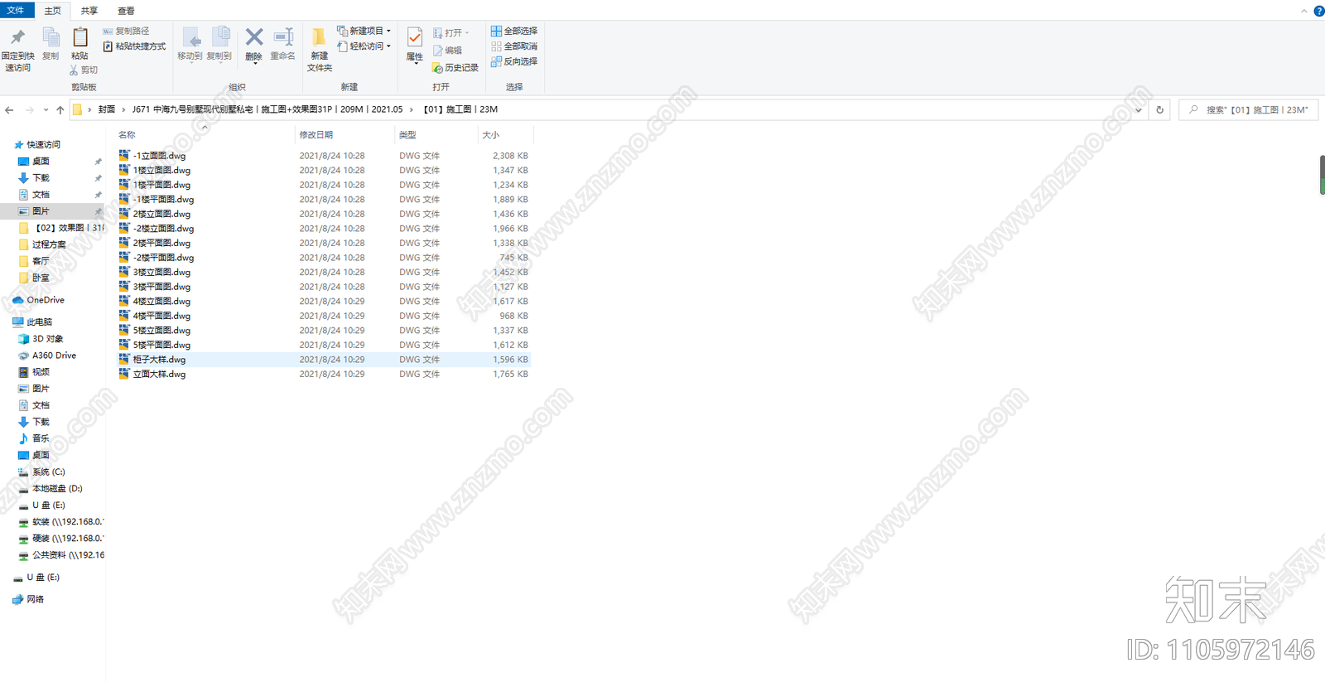
Task: Open the Properties checkmark icon
Action: (415, 37)
